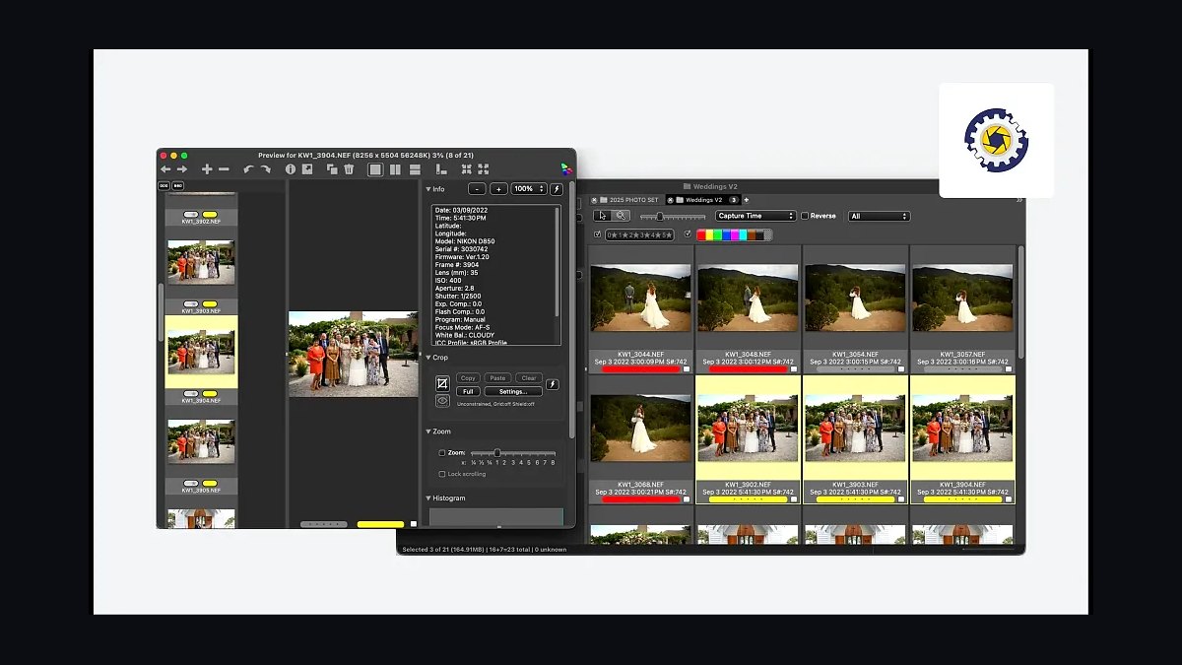The image size is (1182, 665).
Task: Click the plus zoom-in icon in Preview toolbar
Action: coord(207,169)
